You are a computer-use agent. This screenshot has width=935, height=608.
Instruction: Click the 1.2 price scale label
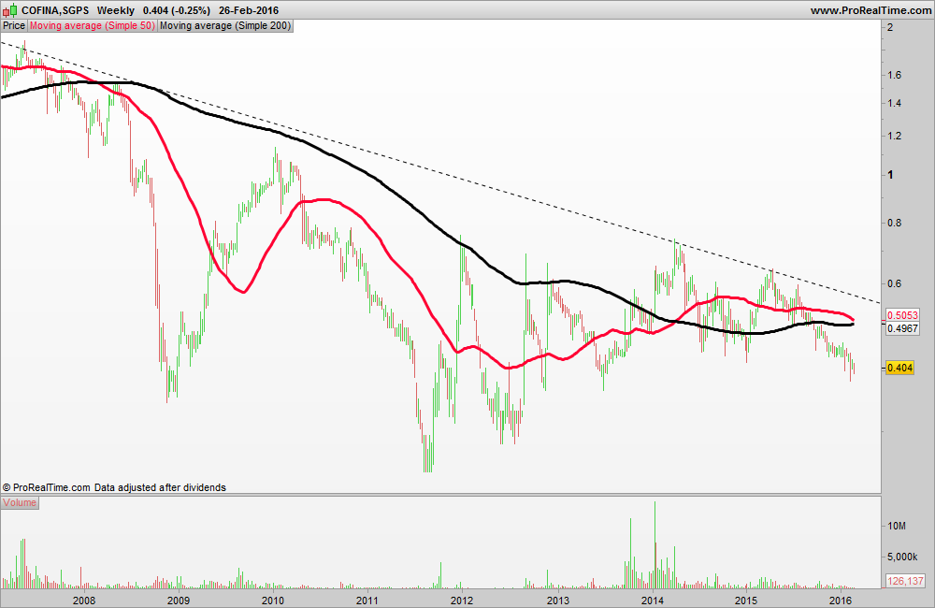(x=894, y=136)
